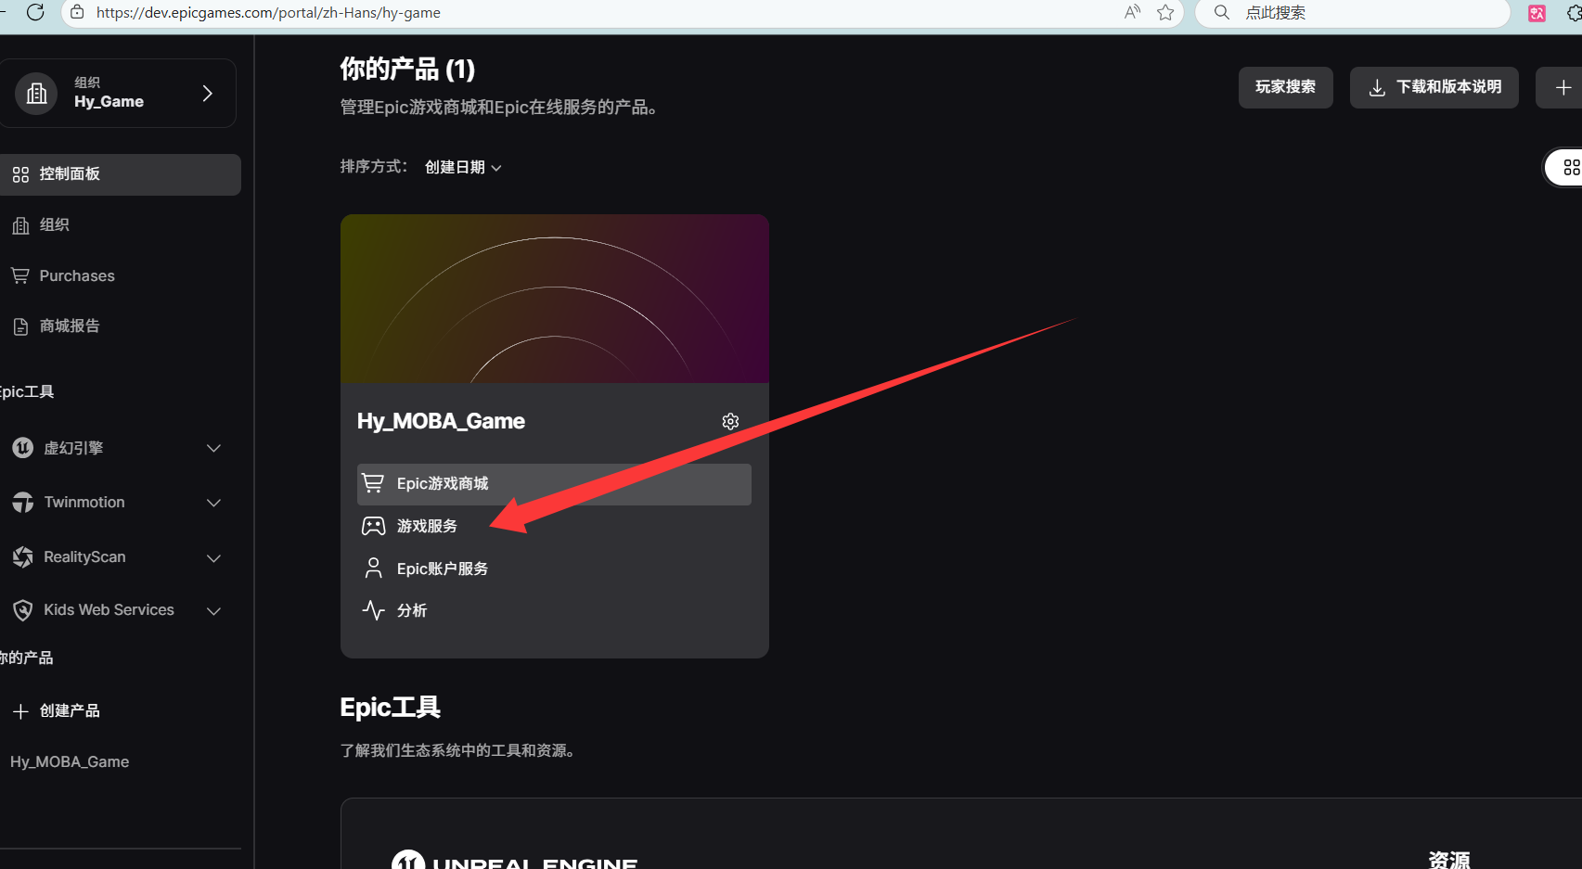
Task: Open Epic游戏商城 on the product card
Action: 554,484
